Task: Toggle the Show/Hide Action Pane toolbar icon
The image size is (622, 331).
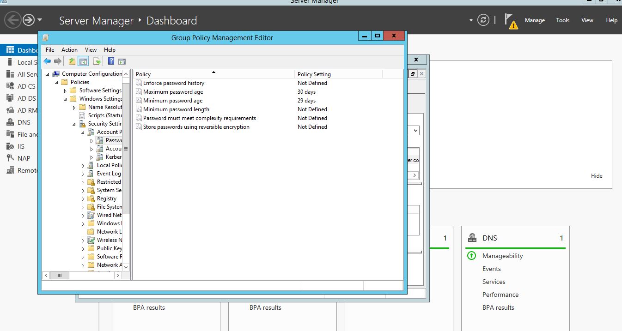Action: point(122,61)
